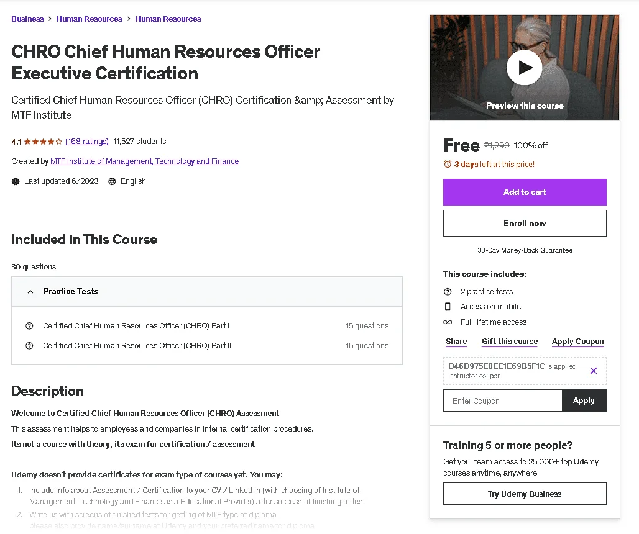
Task: Click the star rating icons
Action: pyautogui.click(x=43, y=142)
